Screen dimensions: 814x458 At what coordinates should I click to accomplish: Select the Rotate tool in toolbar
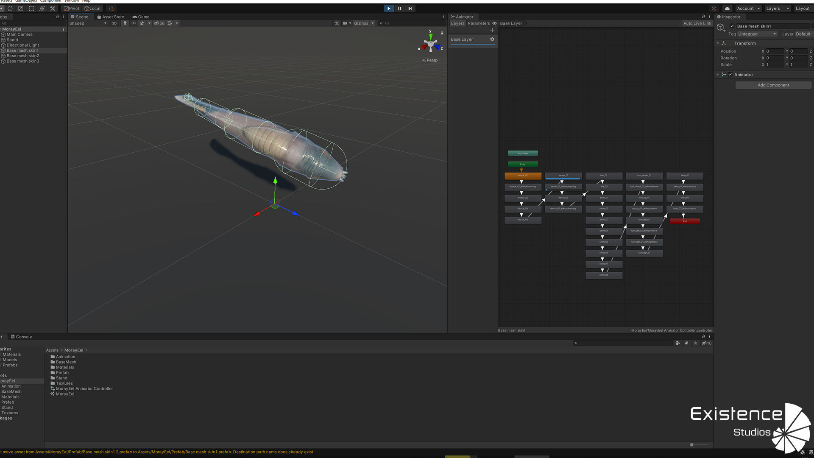(10, 8)
